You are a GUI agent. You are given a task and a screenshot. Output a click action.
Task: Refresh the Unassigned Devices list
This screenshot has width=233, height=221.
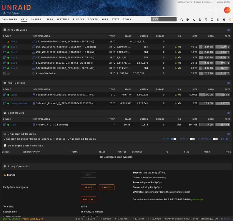pyautogui.click(x=222, y=139)
